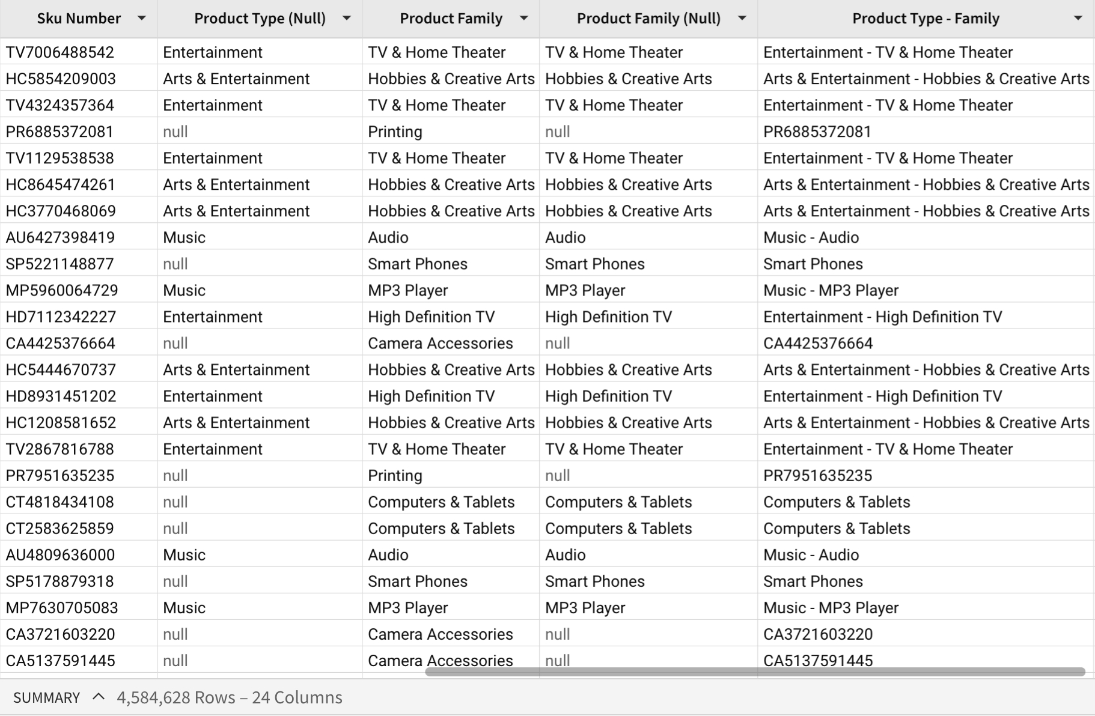
Task: Select the Sku Number column header
Action: (x=79, y=19)
